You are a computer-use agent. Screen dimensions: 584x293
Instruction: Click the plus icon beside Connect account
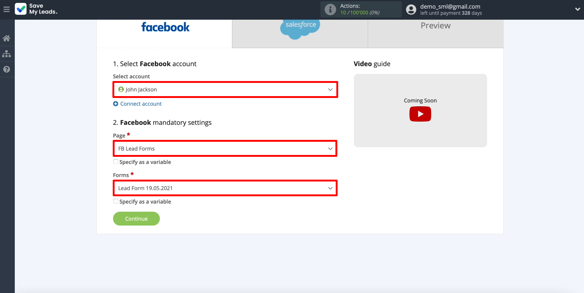(116, 104)
